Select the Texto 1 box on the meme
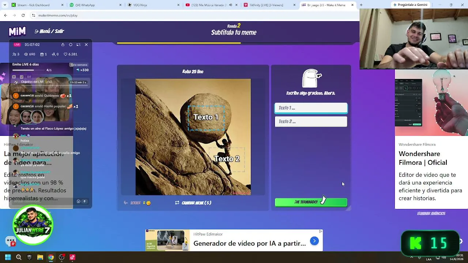This screenshot has height=263, width=468. (x=206, y=117)
